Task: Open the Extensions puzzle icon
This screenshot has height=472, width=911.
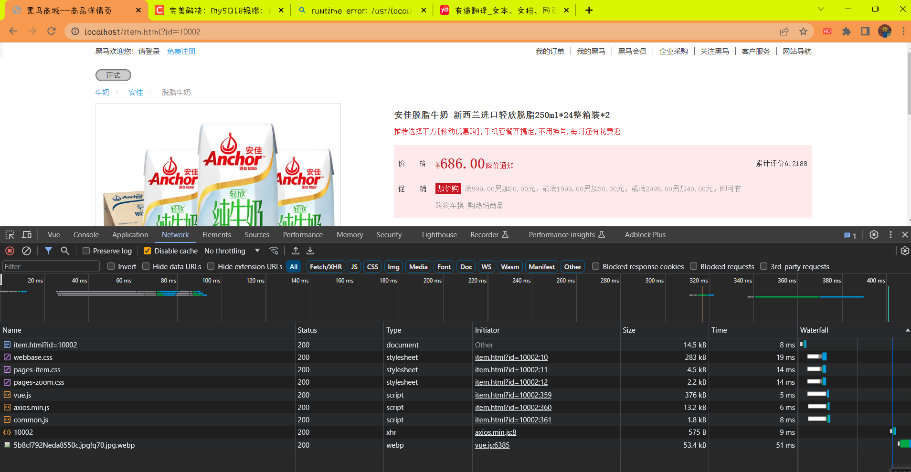Action: click(847, 31)
